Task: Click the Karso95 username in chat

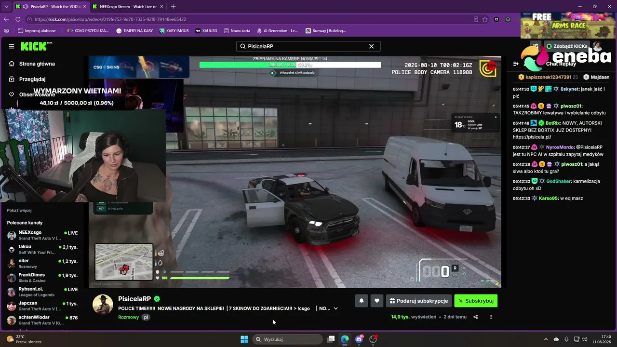Action: click(x=548, y=199)
